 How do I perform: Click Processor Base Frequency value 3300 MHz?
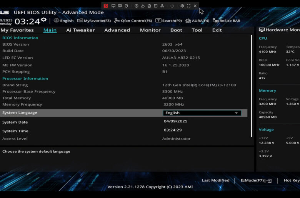point(172,91)
